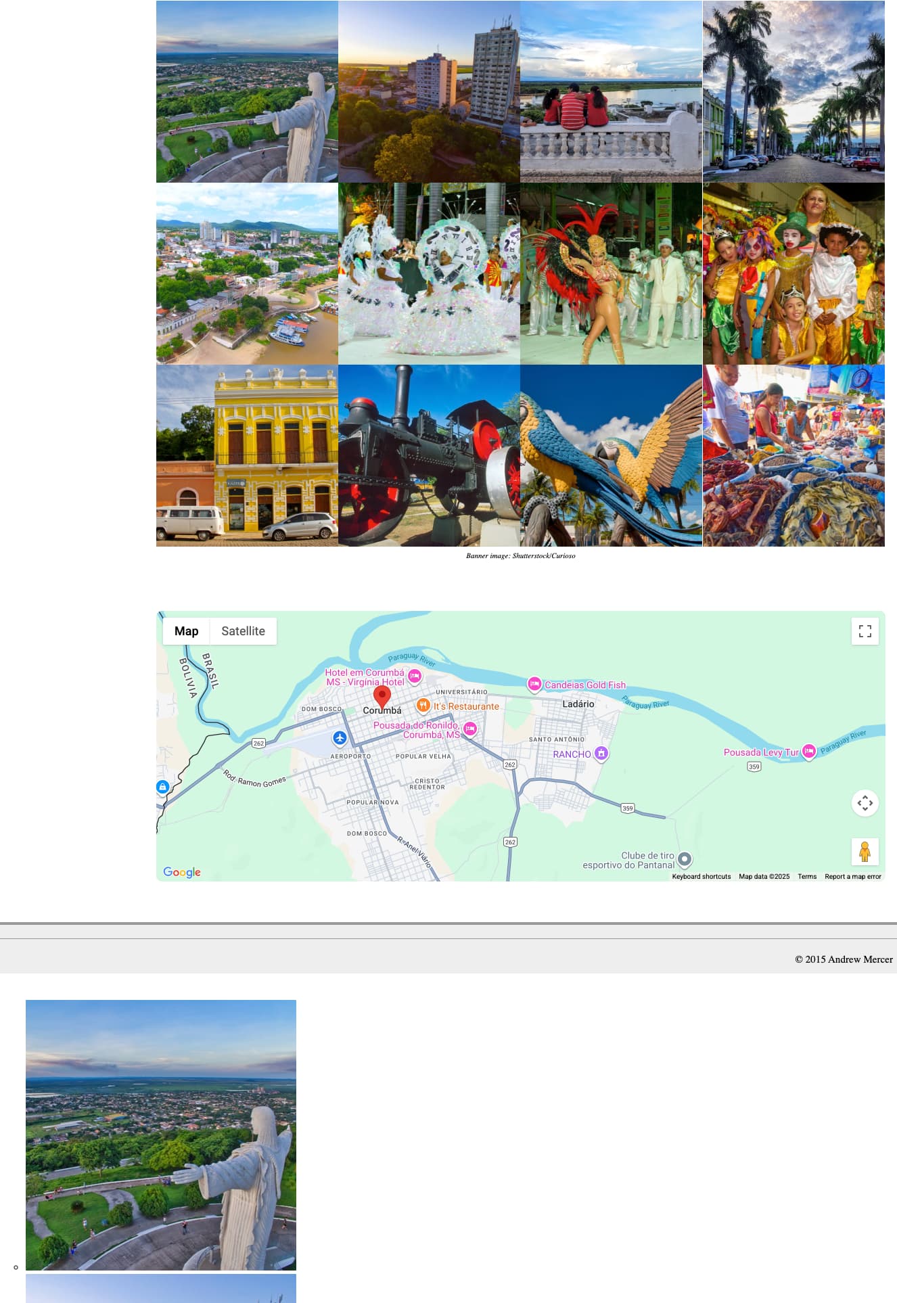The width and height of the screenshot is (897, 1303).
Task: Click the red Corumbá location pin
Action: [382, 696]
